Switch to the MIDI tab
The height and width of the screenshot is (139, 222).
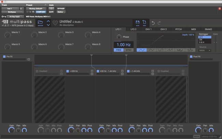click(194, 29)
